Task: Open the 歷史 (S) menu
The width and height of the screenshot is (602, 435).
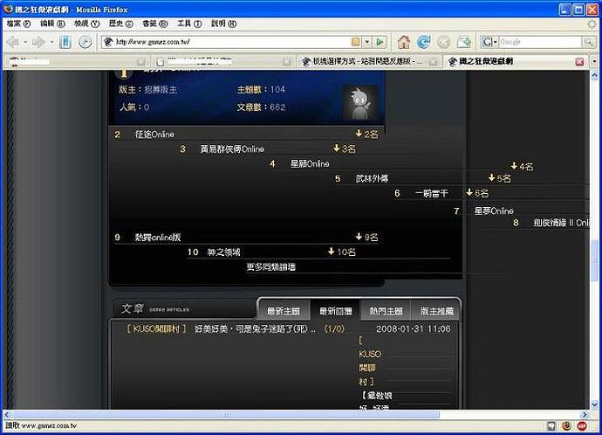Action: click(121, 24)
